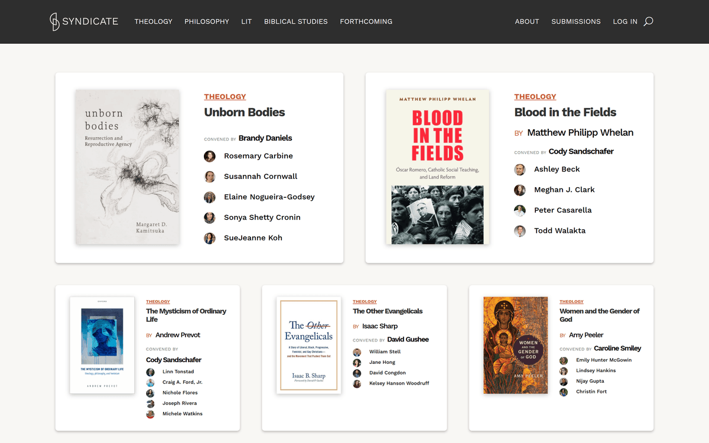The image size is (709, 443).
Task: Click the Syndicate logo icon
Action: (x=54, y=21)
